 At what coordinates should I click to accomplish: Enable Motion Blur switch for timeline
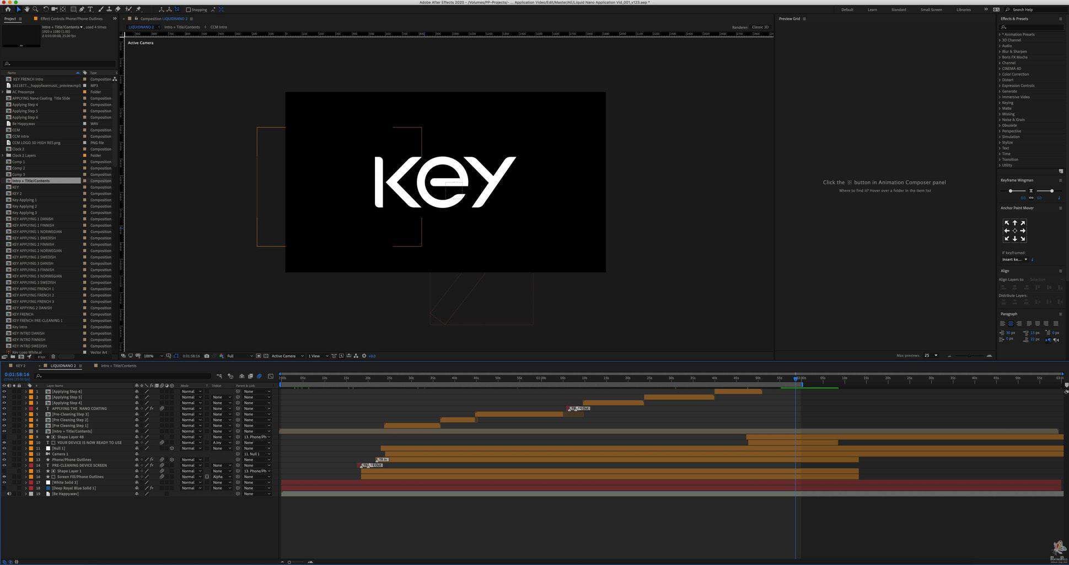259,376
